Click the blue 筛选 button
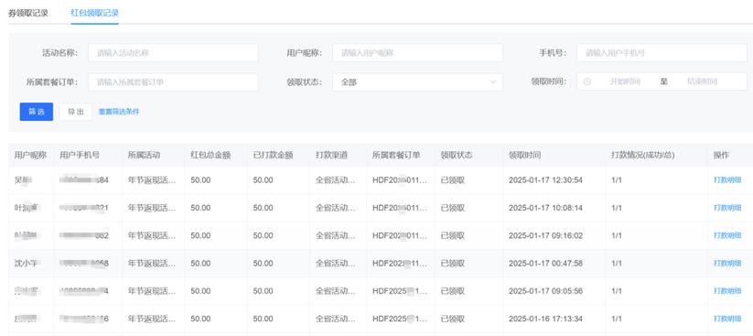 click(x=37, y=112)
